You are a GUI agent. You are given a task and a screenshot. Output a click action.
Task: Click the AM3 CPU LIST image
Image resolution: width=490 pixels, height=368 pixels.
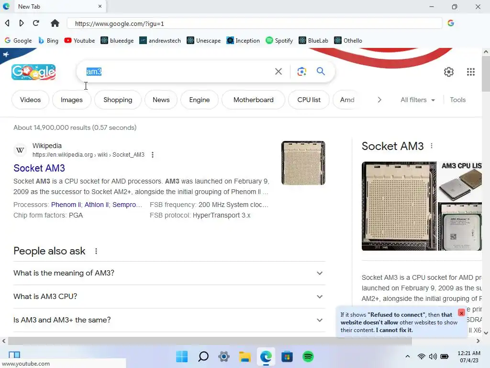(460, 182)
